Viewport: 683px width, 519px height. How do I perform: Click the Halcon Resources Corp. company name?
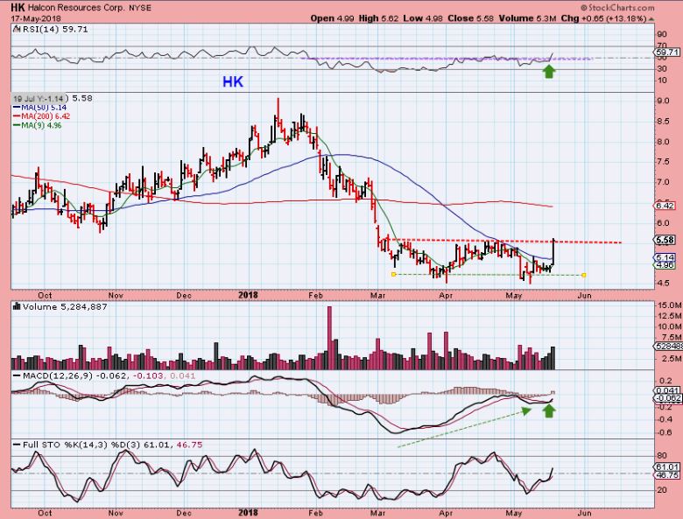point(76,8)
